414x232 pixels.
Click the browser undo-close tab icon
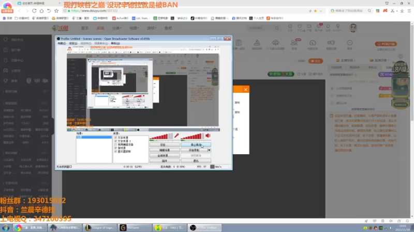(x=49, y=11)
